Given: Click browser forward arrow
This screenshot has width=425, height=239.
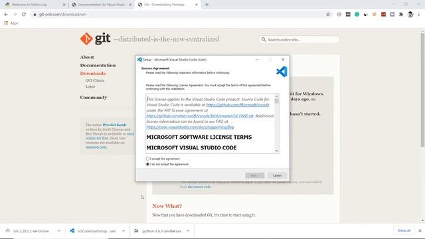Looking at the screenshot, I should tap(15, 15).
